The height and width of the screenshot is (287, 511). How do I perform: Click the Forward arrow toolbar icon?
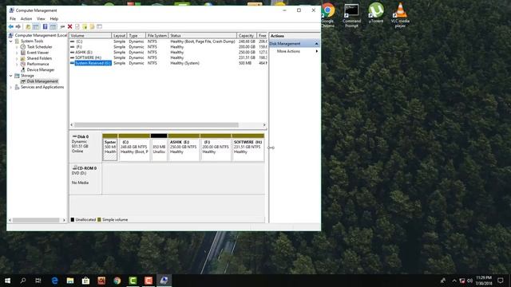point(18,26)
